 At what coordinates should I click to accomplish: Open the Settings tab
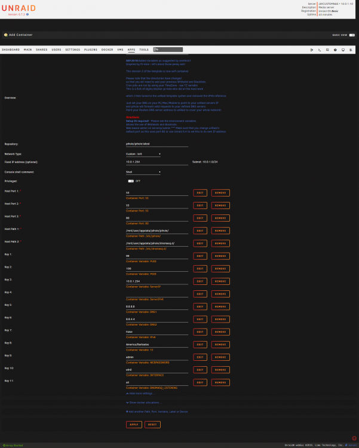73,50
